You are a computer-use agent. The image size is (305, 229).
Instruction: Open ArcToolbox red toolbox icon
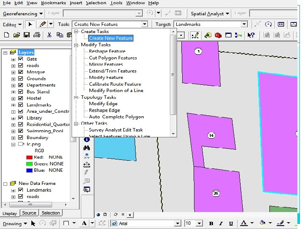click(x=218, y=35)
